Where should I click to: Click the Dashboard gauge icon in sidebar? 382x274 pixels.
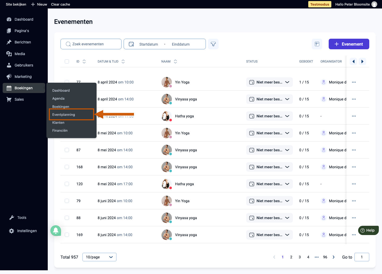[x=9, y=19]
